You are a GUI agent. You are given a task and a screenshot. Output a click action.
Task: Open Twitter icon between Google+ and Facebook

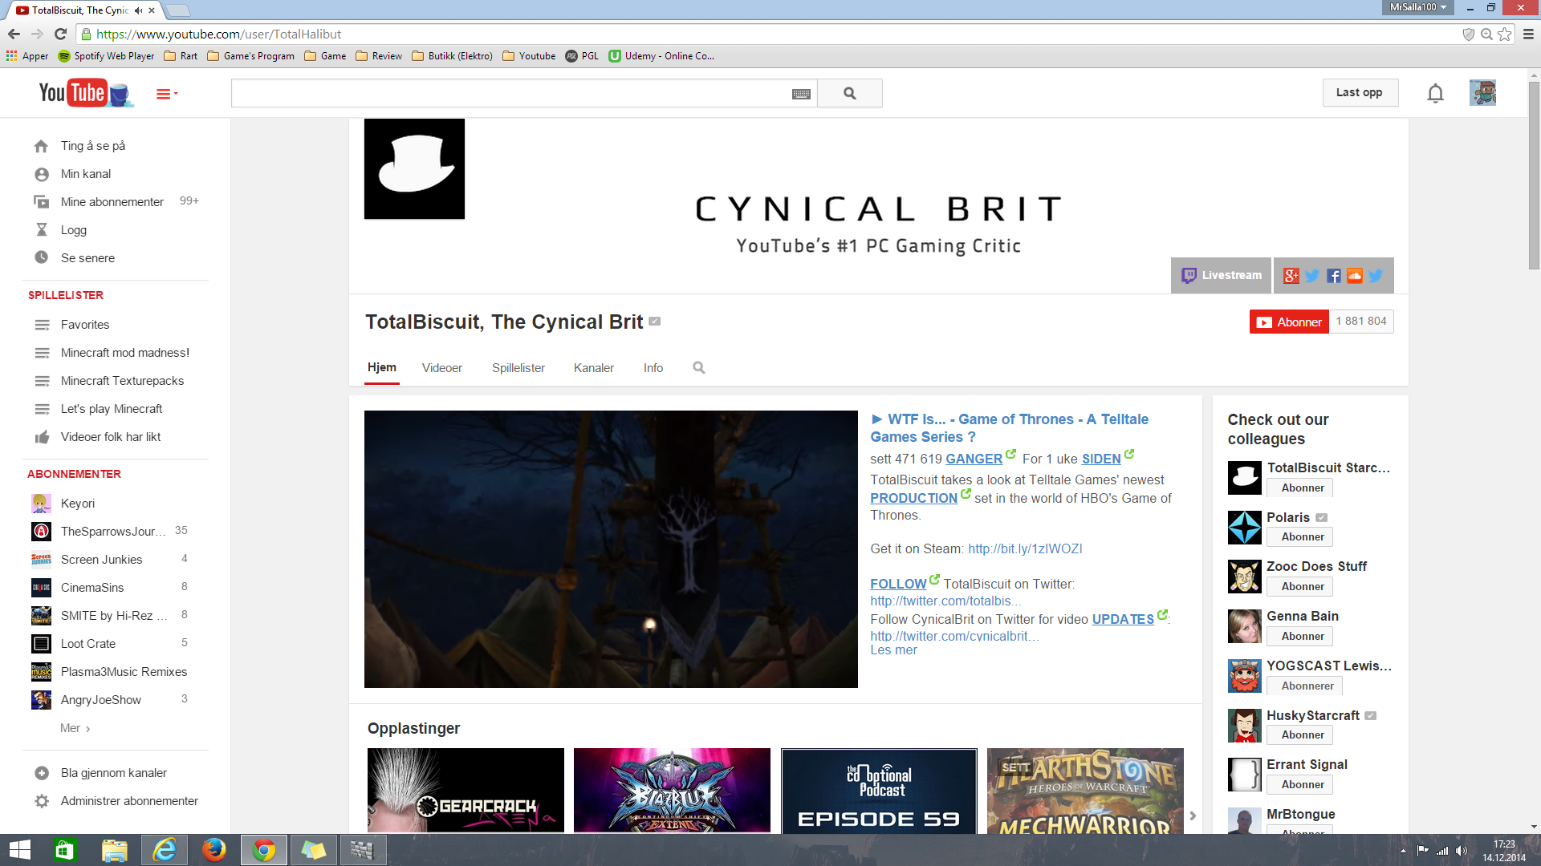[x=1312, y=276]
